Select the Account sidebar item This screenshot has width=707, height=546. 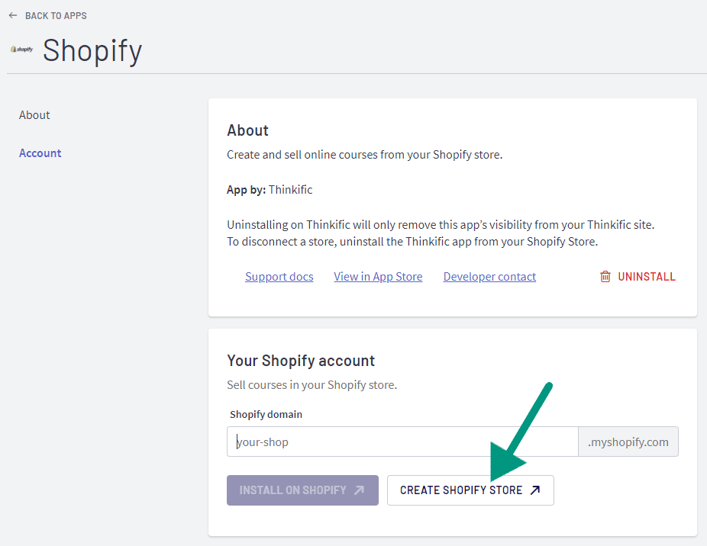(x=40, y=153)
